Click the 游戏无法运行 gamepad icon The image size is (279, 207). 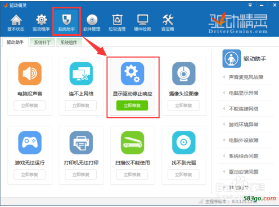[30, 142]
